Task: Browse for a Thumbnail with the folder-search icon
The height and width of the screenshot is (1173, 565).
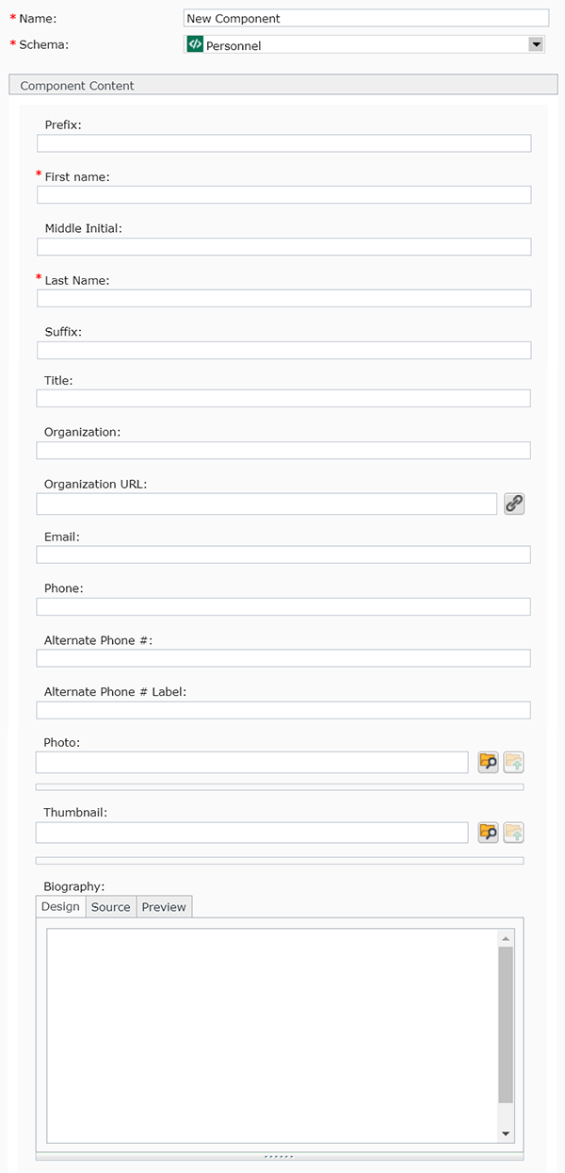Action: tap(488, 833)
